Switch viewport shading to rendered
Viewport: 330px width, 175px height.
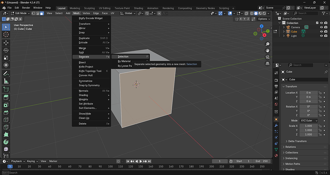[x=264, y=13]
